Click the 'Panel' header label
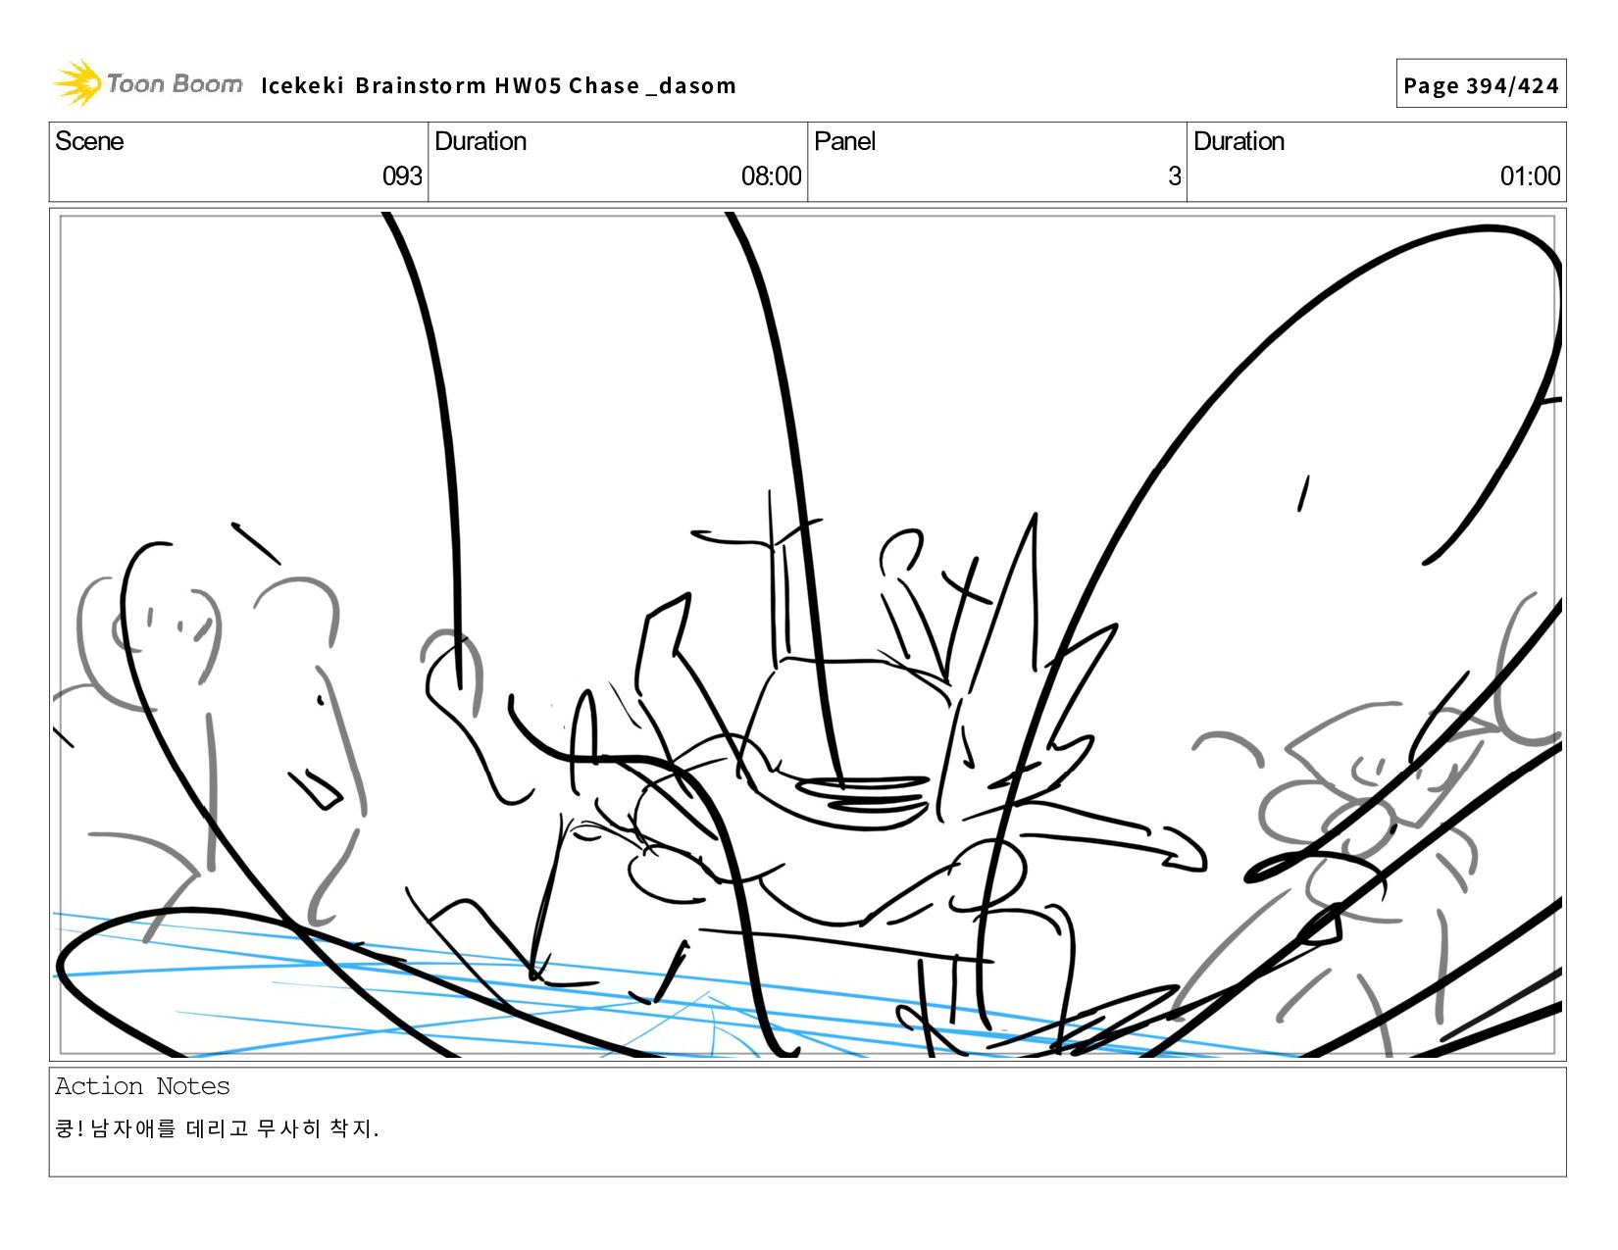 844,141
